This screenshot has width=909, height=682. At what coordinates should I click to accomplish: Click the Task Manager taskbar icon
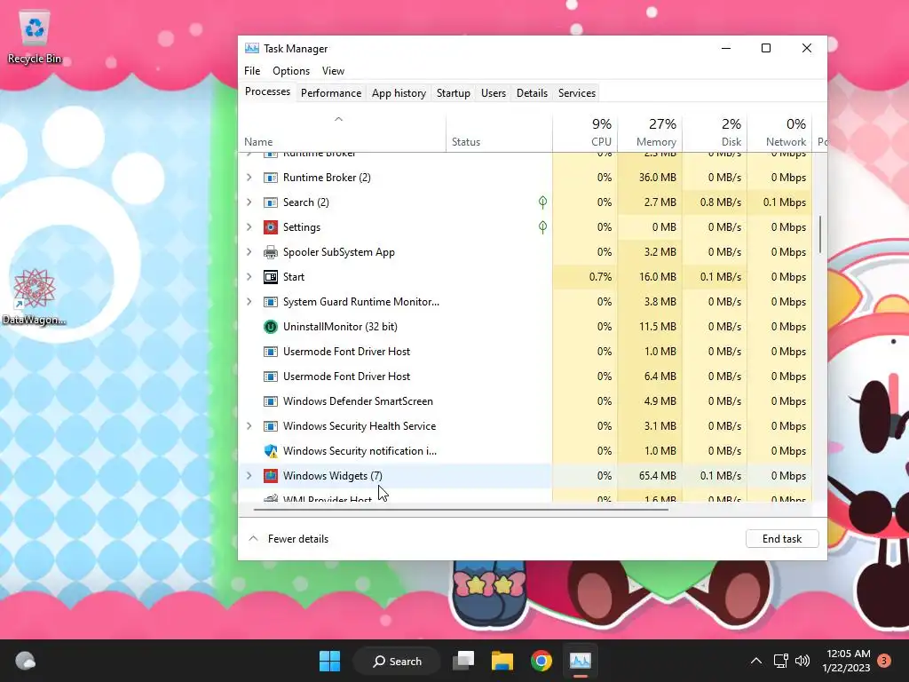581,661
